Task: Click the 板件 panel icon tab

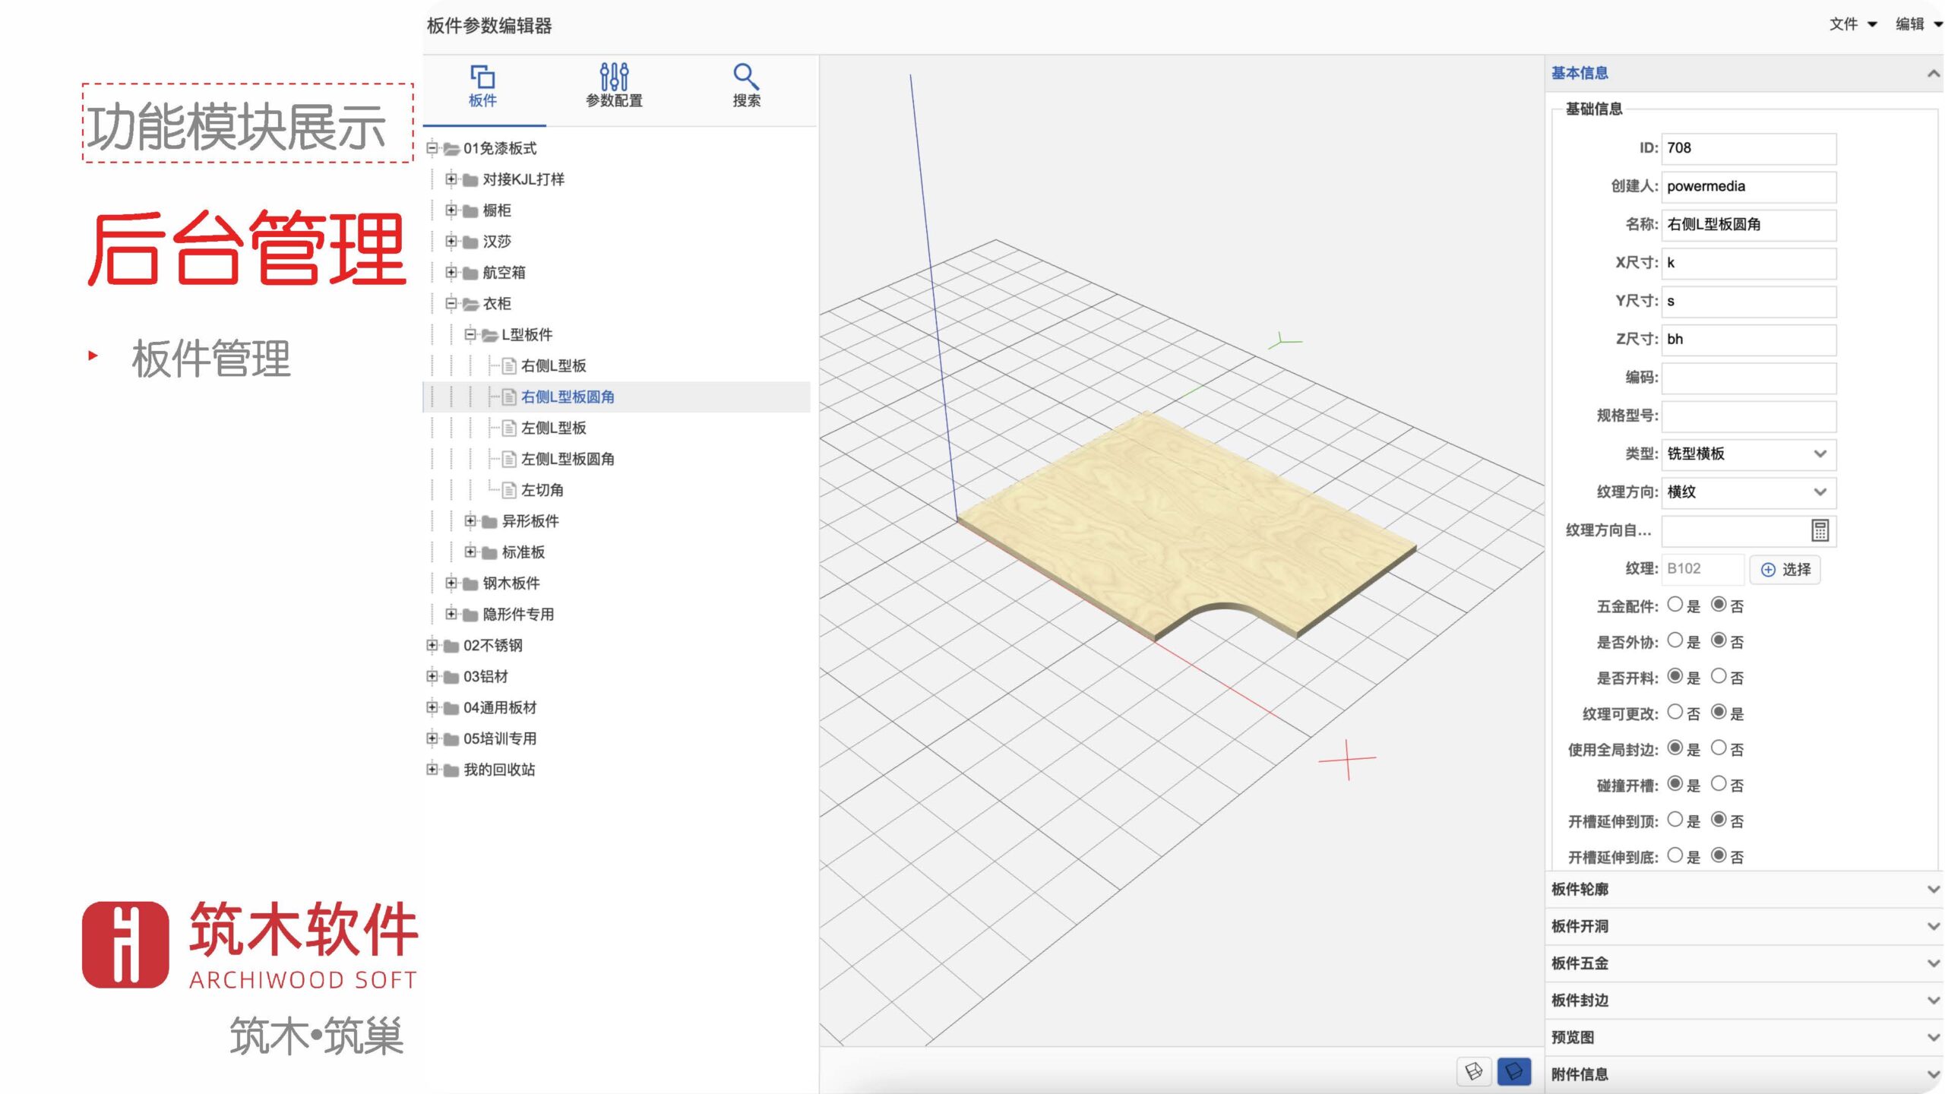Action: 482,77
